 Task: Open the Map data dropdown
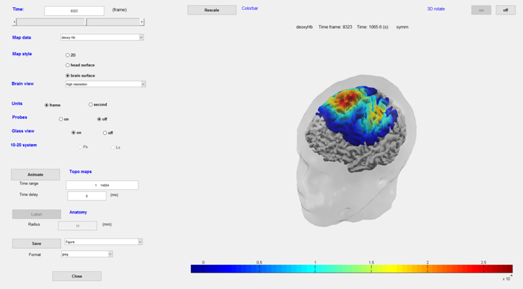(102, 37)
